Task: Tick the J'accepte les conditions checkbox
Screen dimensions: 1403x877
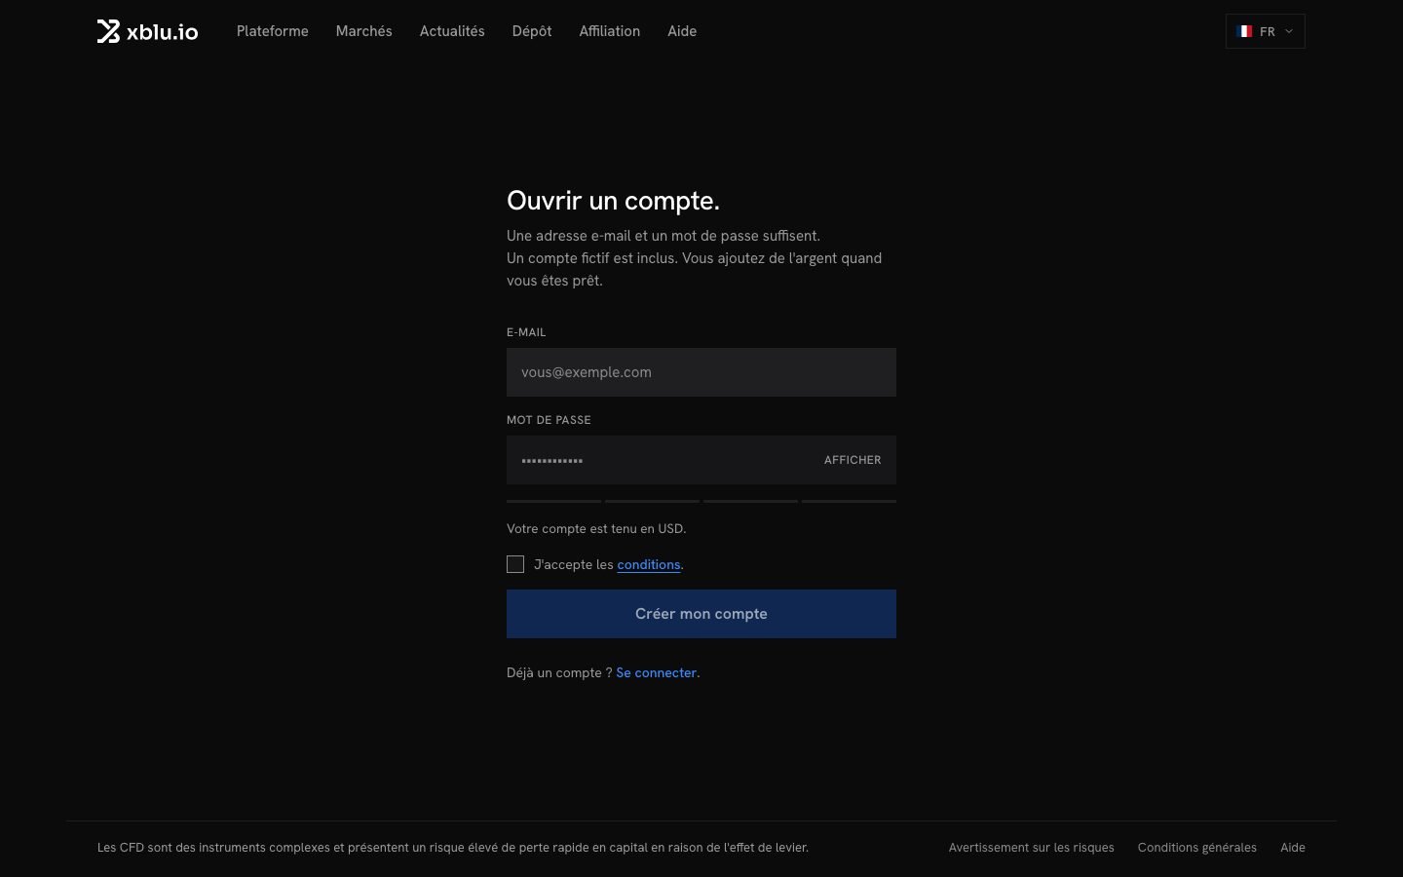Action: [x=515, y=564]
